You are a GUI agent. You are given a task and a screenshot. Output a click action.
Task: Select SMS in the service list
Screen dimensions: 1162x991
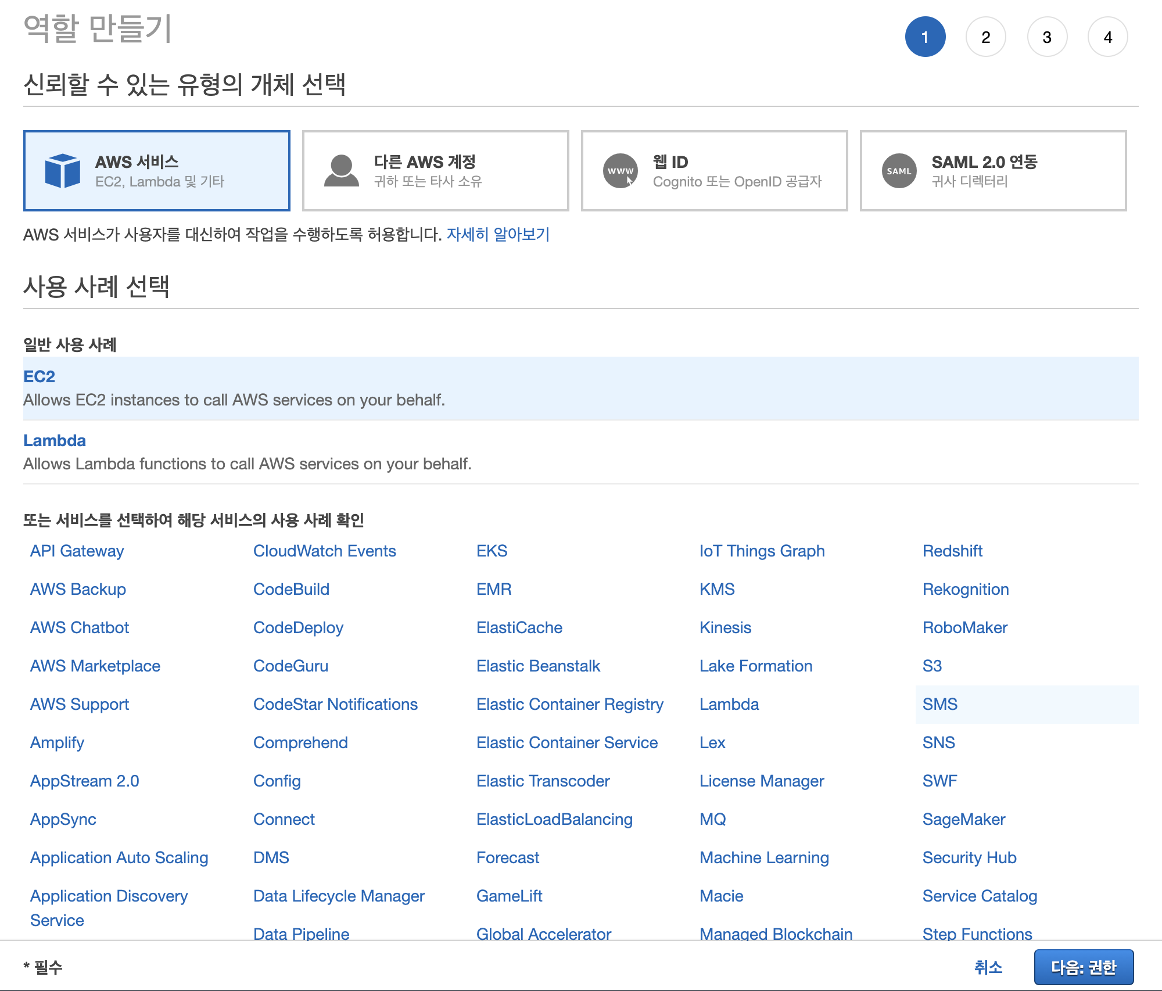point(939,704)
